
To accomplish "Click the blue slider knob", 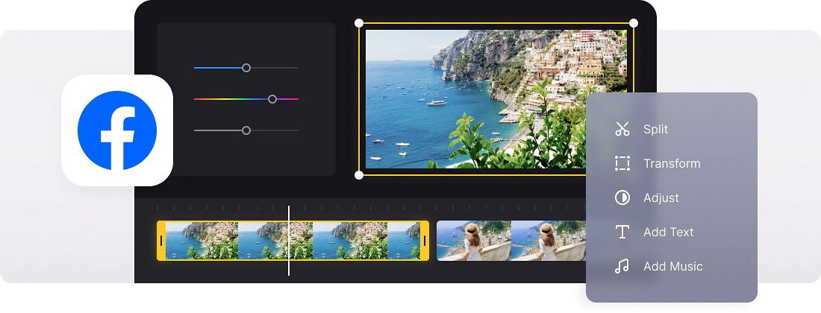I will [x=246, y=68].
